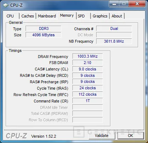Click the empty DRAM Idle Timer field
Viewport: 148px width, 143px height.
click(88, 107)
